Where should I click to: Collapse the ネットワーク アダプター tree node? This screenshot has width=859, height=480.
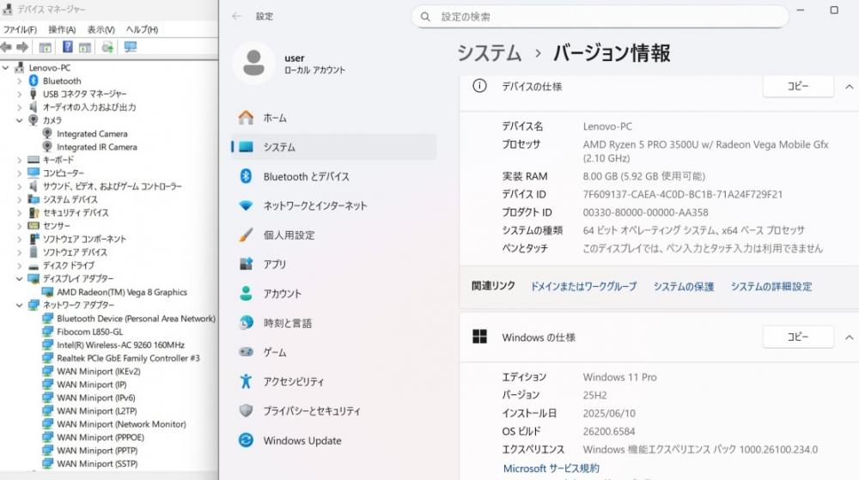click(x=20, y=305)
